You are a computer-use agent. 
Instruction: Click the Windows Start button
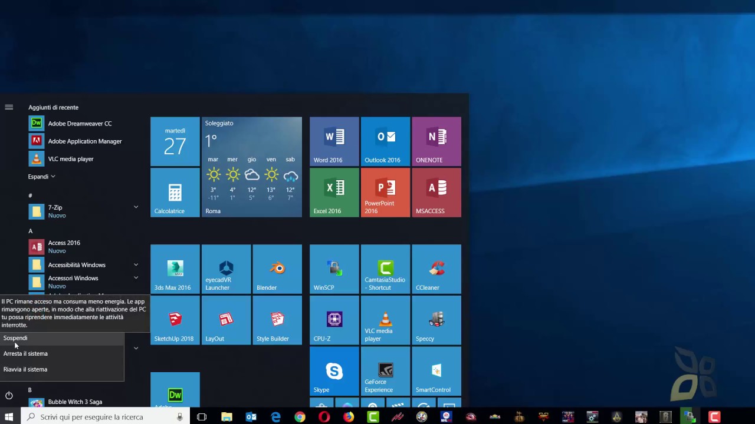click(9, 417)
